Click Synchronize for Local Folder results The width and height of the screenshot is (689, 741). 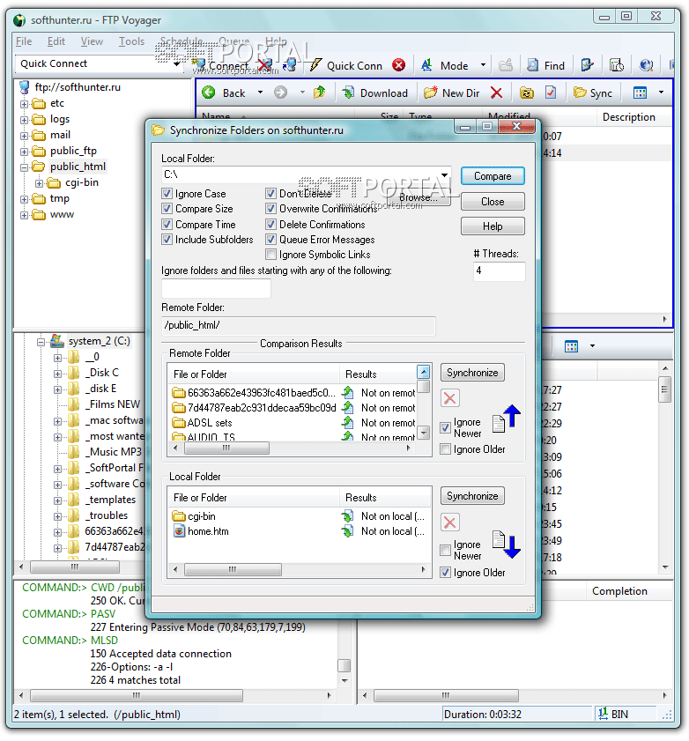[472, 496]
